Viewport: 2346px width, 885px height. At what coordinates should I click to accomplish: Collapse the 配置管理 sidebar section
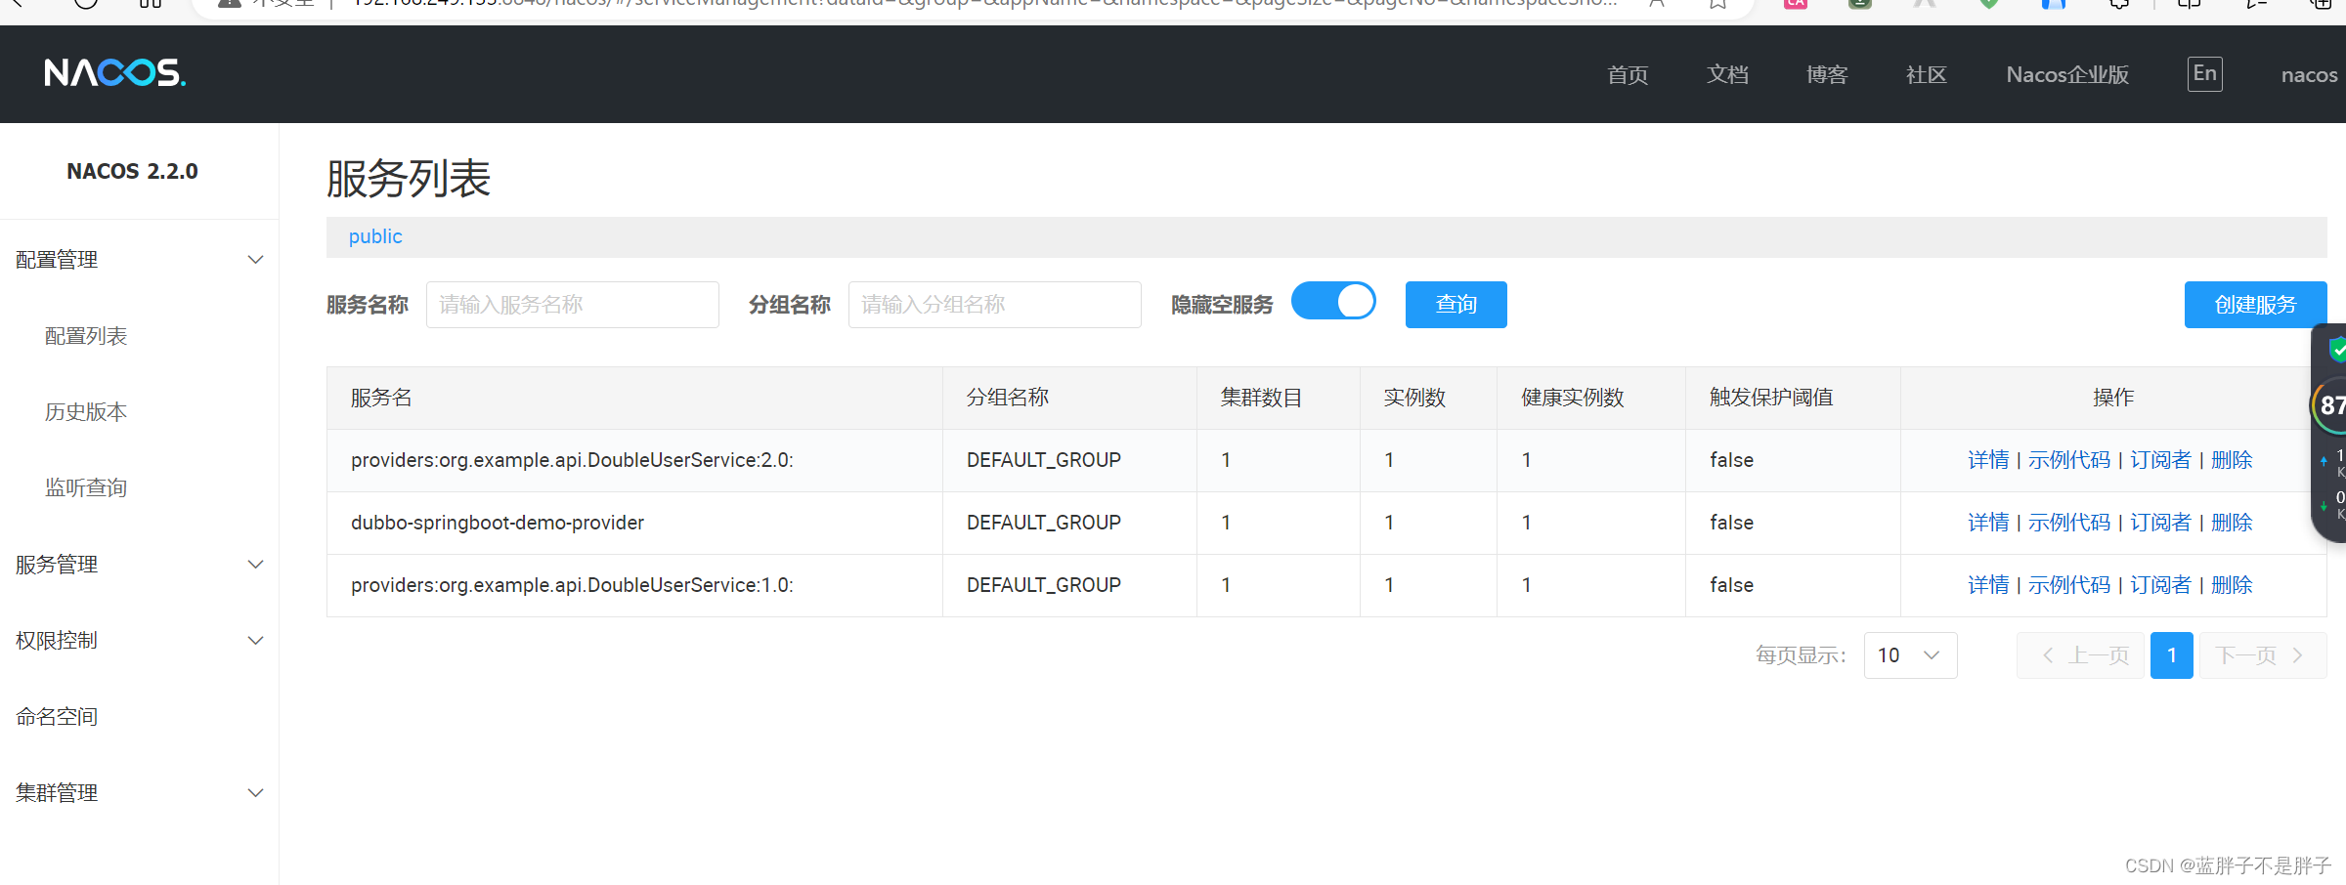[139, 260]
